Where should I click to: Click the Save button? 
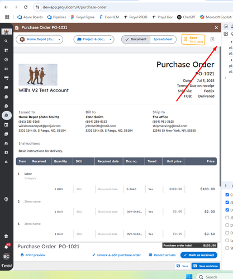(182, 266)
